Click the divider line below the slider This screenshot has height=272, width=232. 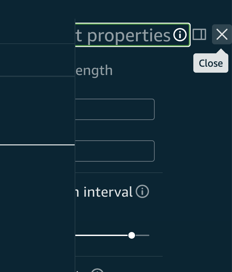pos(119,256)
